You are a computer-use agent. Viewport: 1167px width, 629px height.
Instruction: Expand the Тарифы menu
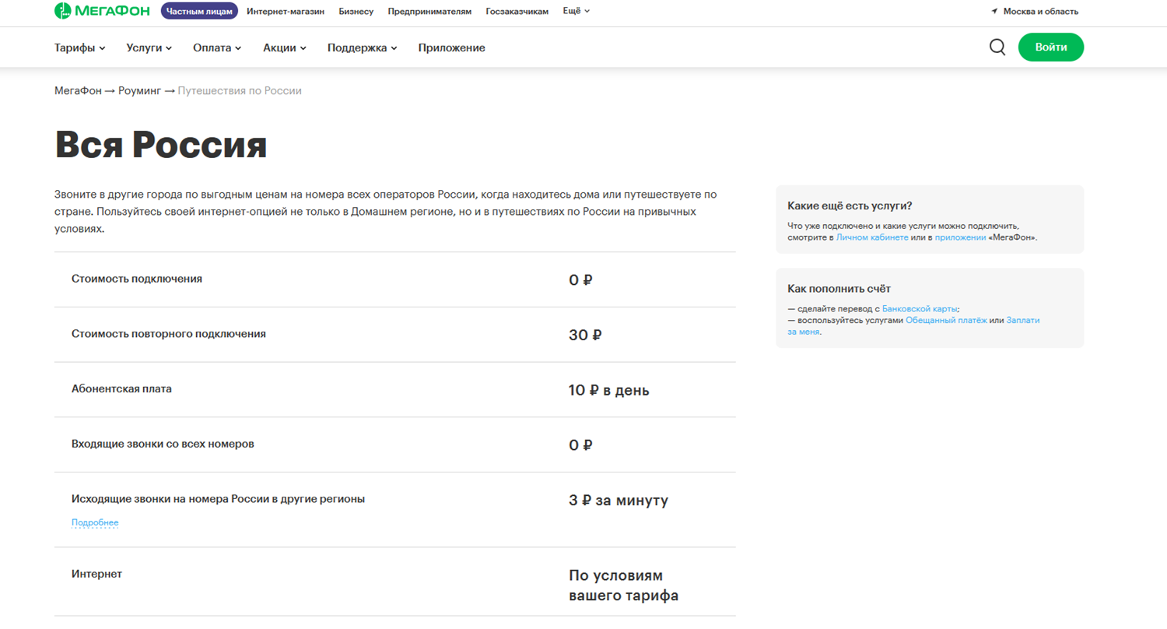79,47
